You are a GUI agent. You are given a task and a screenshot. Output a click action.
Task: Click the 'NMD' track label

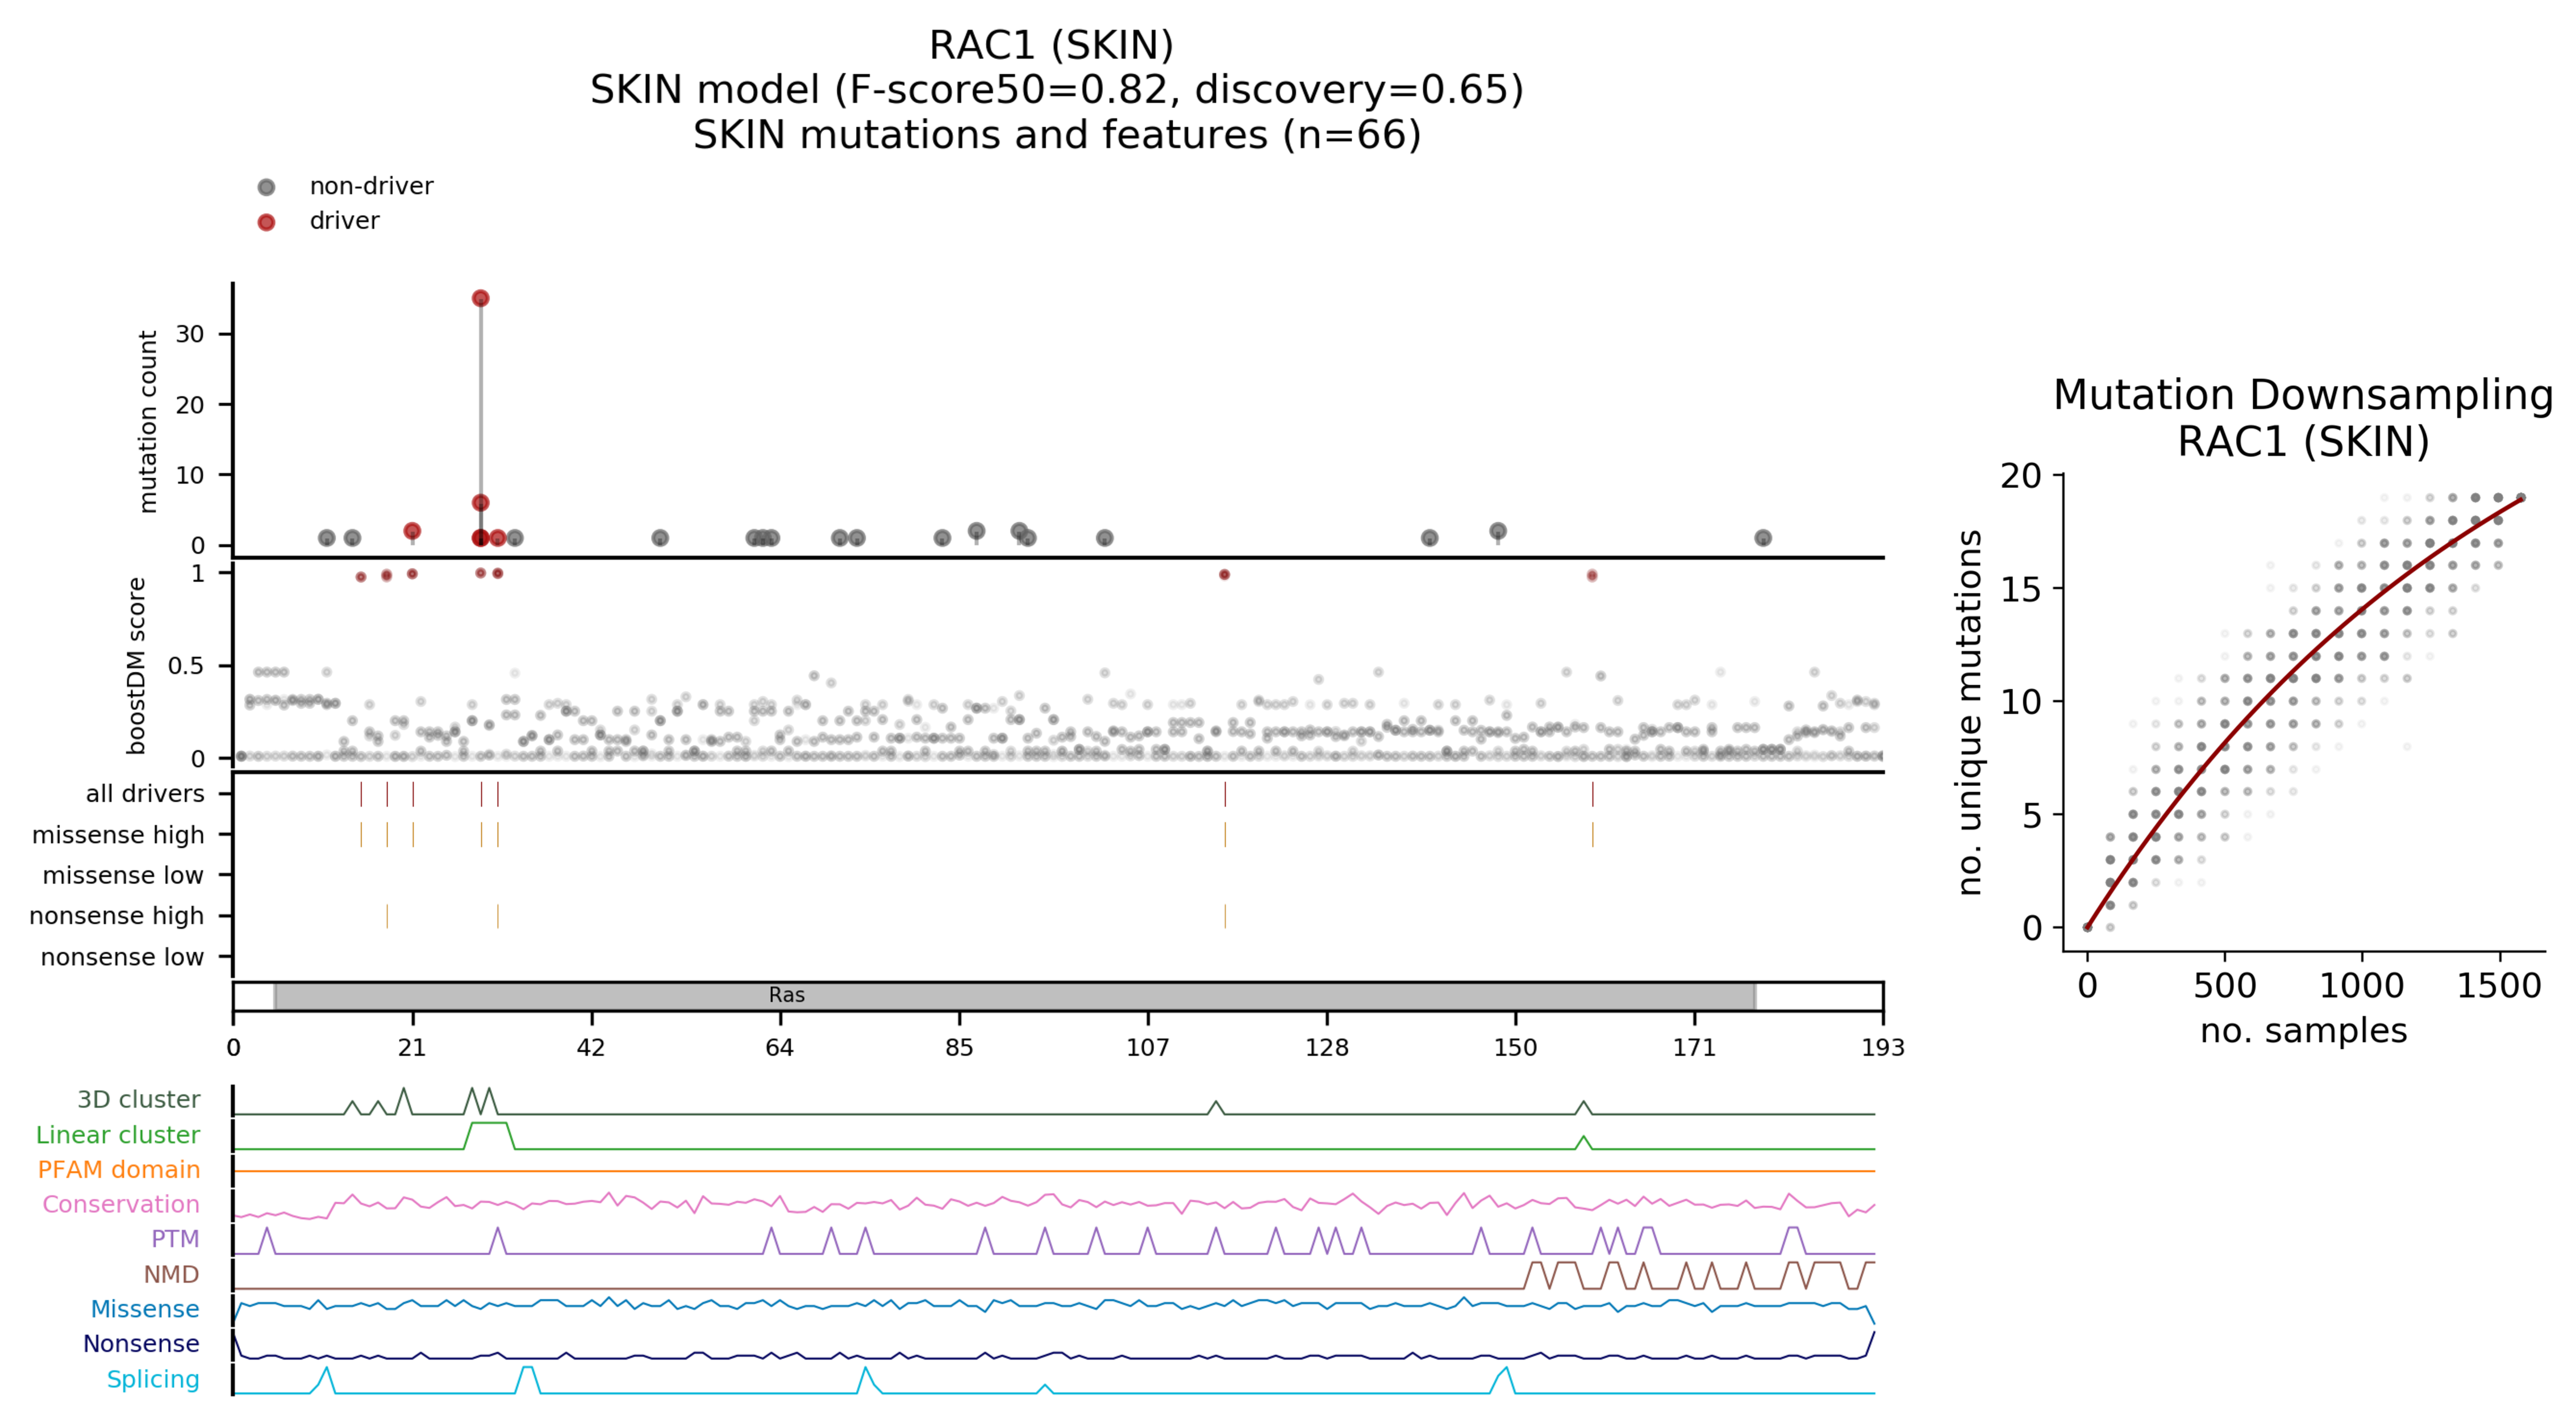click(171, 1274)
